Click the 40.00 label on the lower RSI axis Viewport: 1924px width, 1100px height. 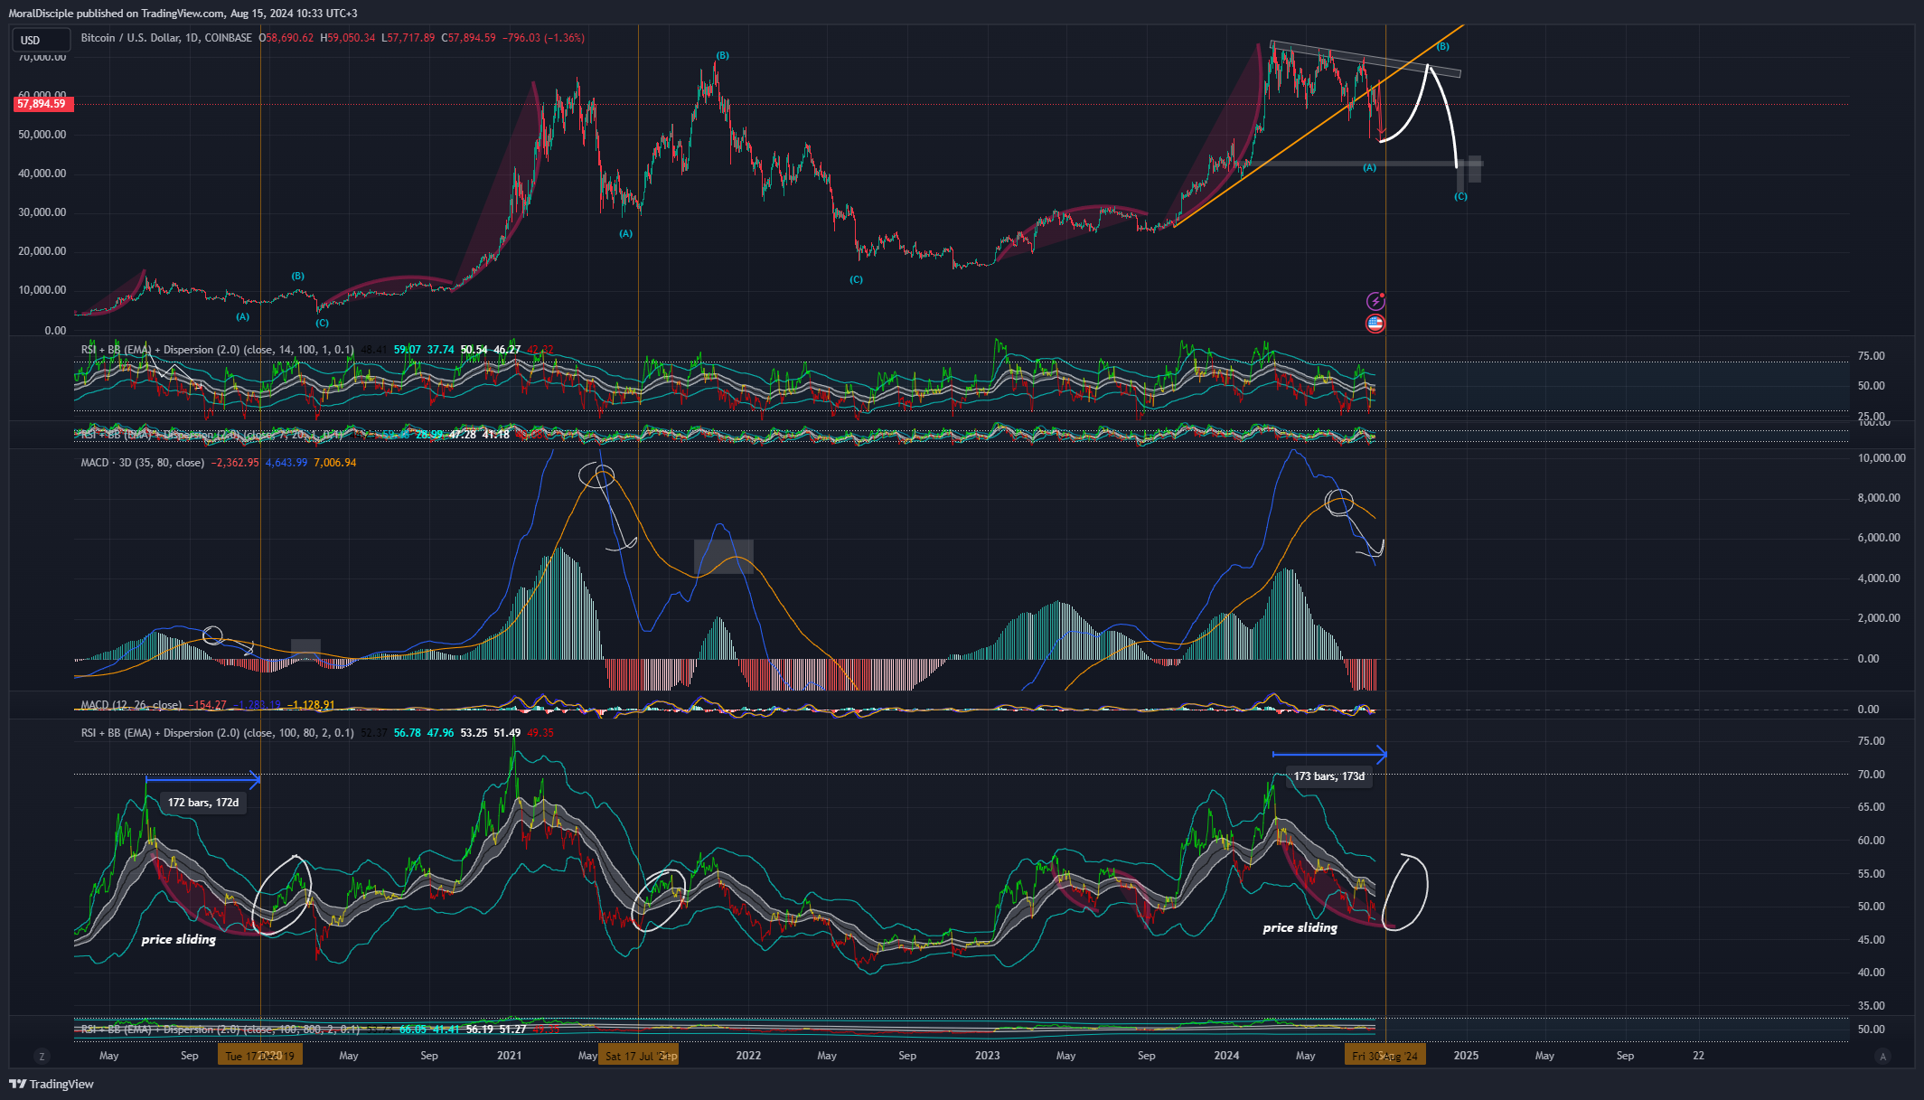click(1872, 973)
